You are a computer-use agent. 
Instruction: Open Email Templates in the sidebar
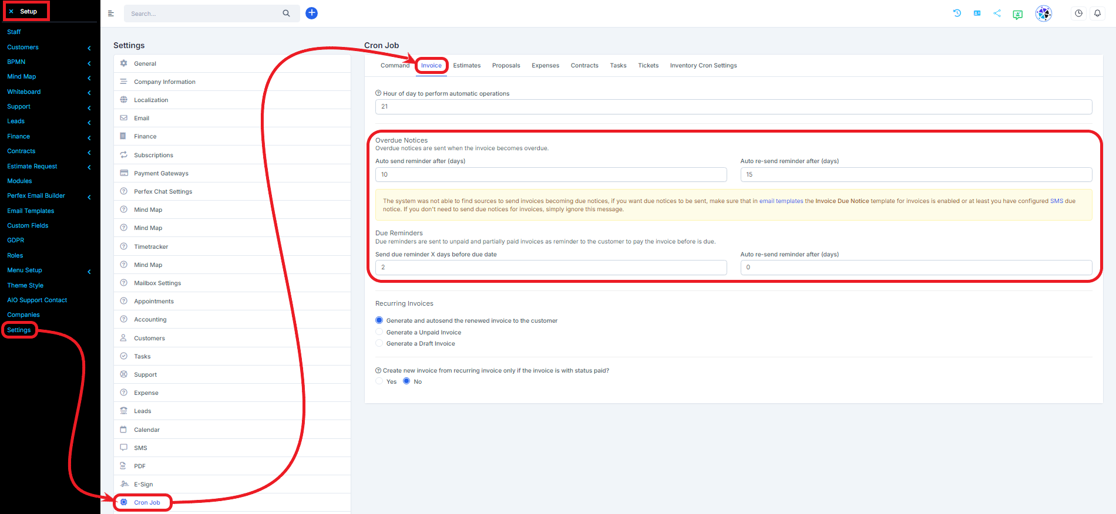[31, 211]
